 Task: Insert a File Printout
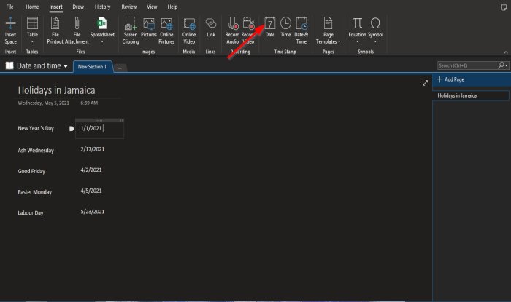click(x=55, y=31)
